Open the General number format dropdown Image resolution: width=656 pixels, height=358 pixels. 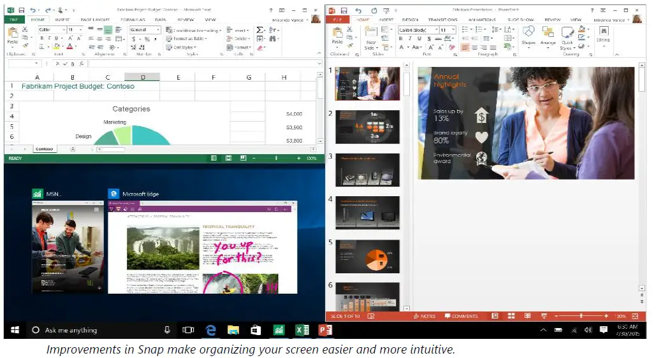tap(157, 30)
